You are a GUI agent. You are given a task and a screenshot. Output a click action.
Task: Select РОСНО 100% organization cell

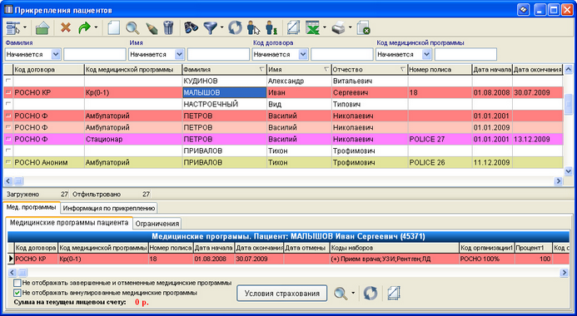click(486, 259)
